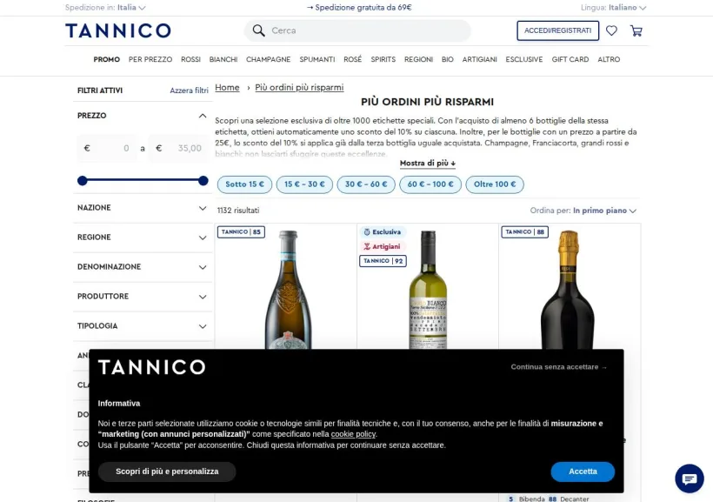This screenshot has height=502, width=713.
Task: Click the price slider minimum handle
Action: [x=83, y=181]
